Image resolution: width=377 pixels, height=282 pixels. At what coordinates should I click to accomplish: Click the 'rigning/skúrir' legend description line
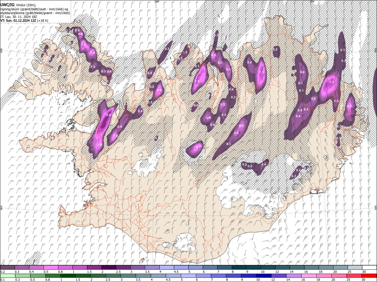[34, 9]
